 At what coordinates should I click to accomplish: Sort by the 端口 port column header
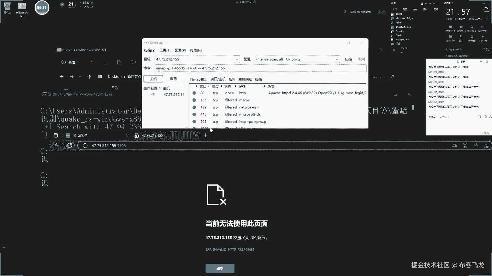[203, 86]
